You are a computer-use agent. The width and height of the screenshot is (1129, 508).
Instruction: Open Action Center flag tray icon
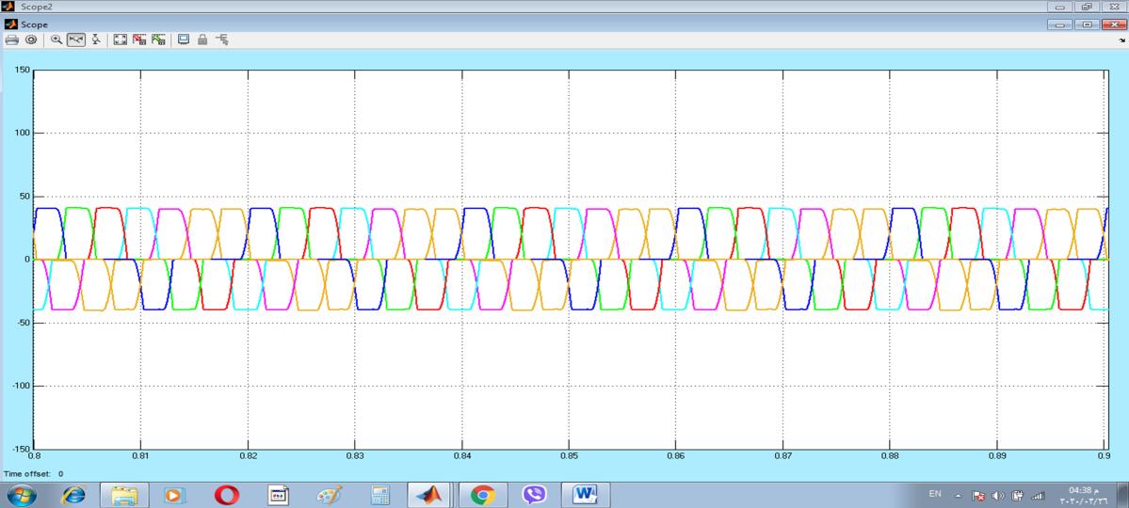point(978,496)
